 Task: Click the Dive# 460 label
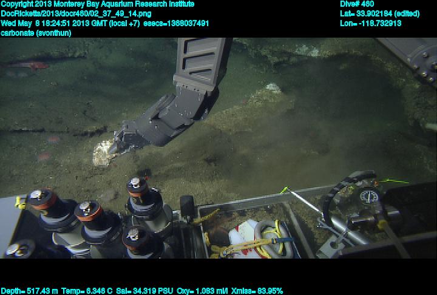click(357, 4)
